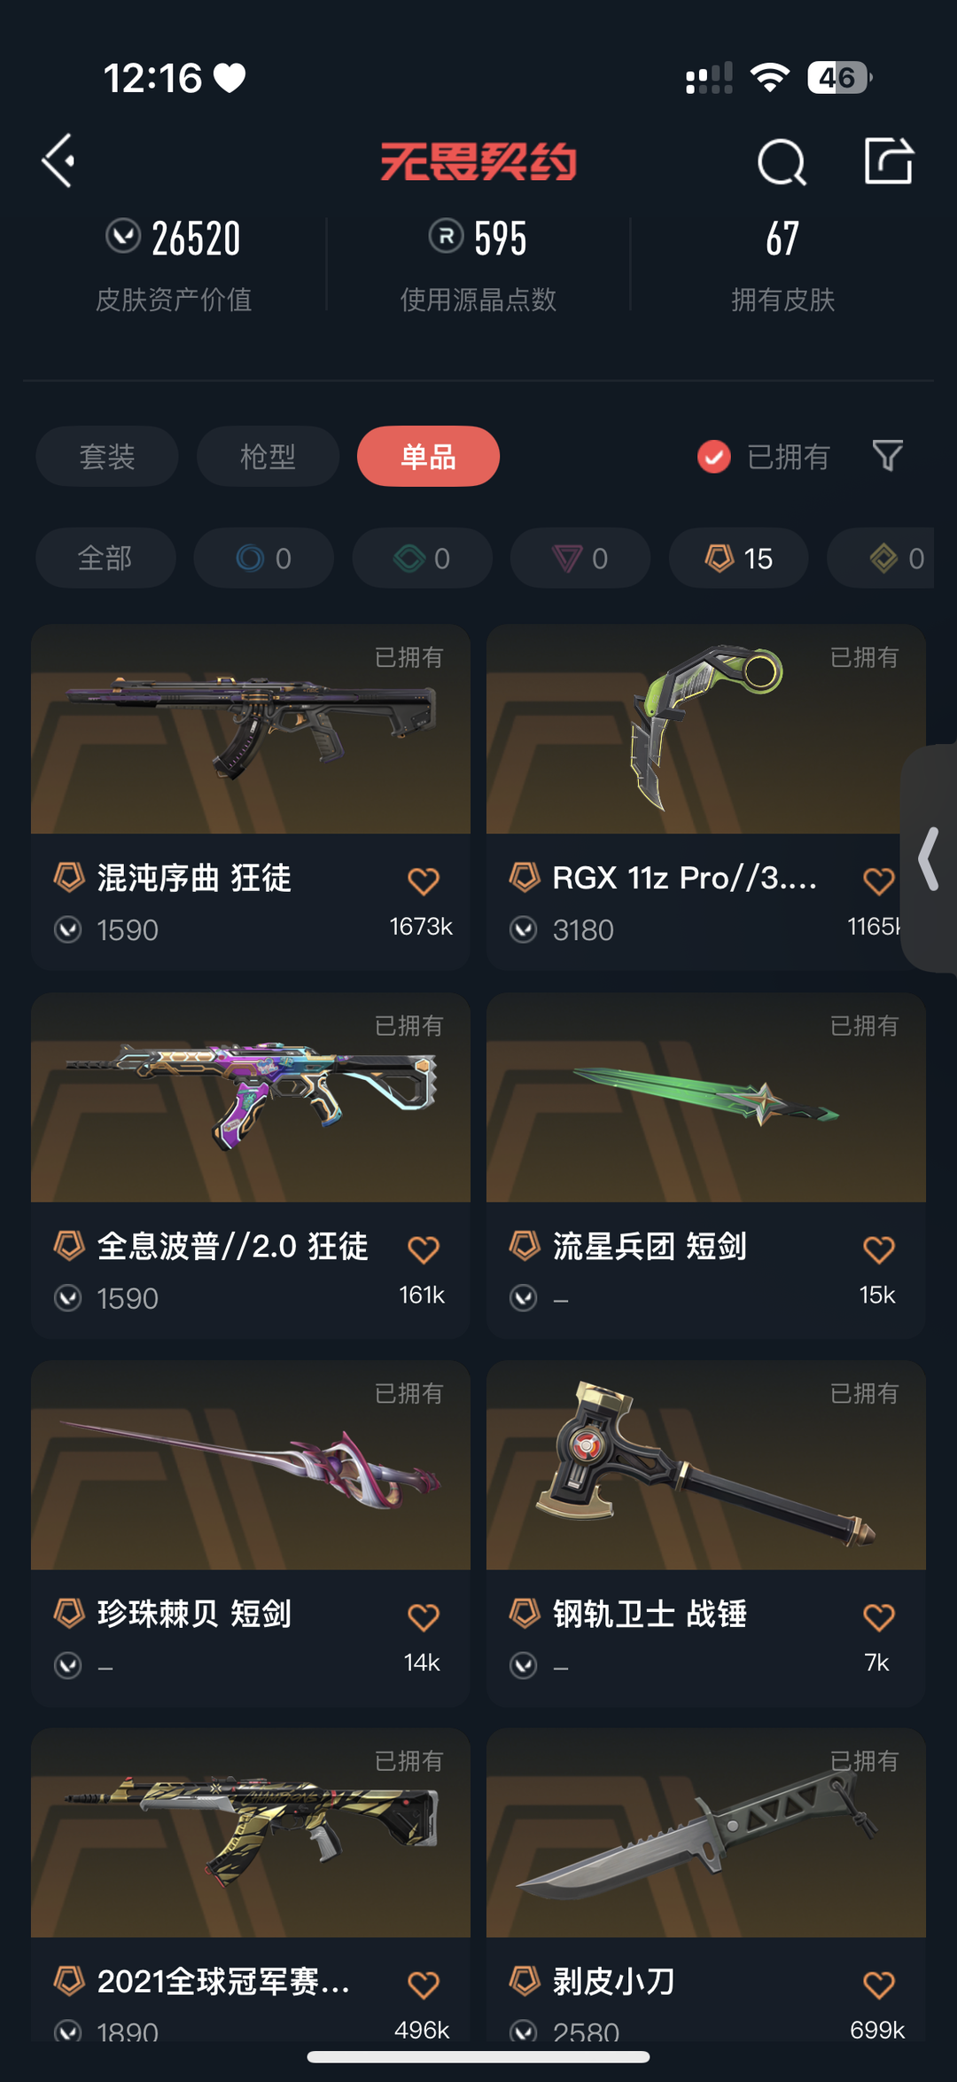This screenshot has height=2082, width=957.
Task: Filter by orange rarity tier showing 15
Action: pos(739,558)
